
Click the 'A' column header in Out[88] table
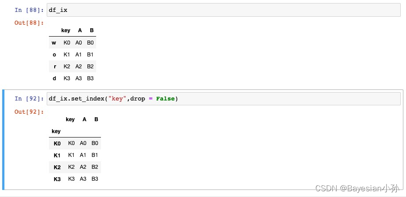(x=80, y=30)
